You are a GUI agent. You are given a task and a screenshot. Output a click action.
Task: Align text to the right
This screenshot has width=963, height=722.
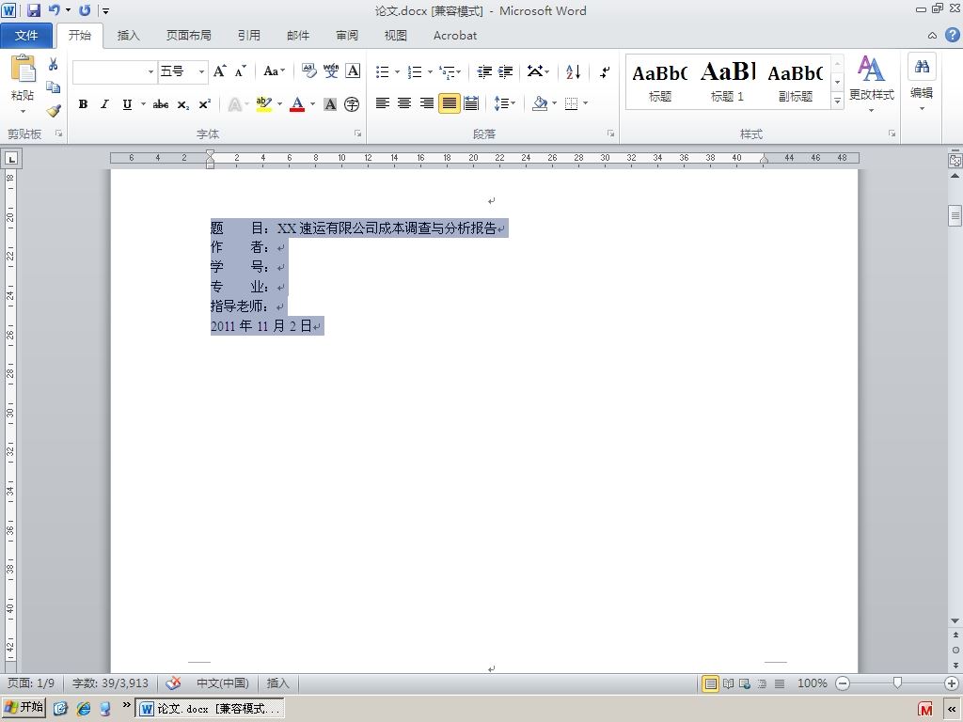click(x=427, y=103)
